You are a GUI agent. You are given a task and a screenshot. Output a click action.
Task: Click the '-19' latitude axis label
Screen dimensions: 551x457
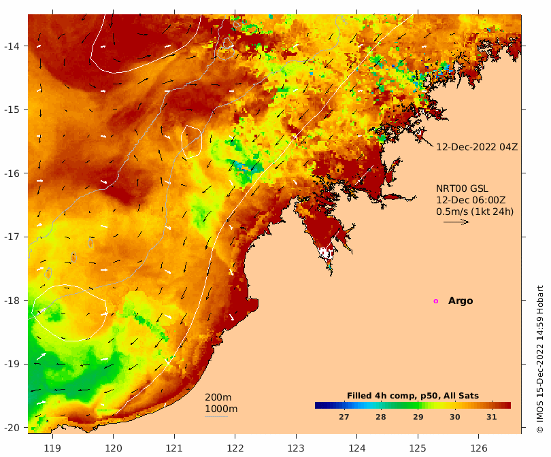[12, 364]
